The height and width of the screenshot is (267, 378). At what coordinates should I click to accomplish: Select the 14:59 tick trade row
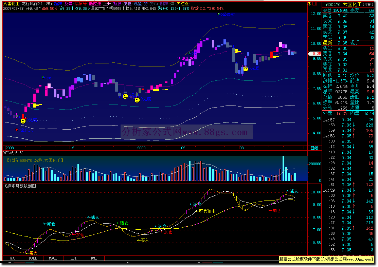point(348,190)
